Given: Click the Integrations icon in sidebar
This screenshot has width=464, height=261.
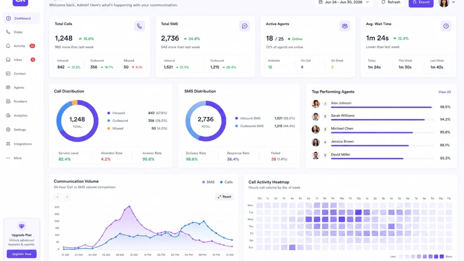Looking at the screenshot, I should [8, 144].
